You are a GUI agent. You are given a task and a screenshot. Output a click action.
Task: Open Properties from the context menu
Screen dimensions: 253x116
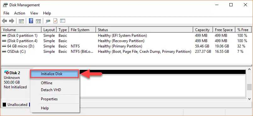[49, 99]
